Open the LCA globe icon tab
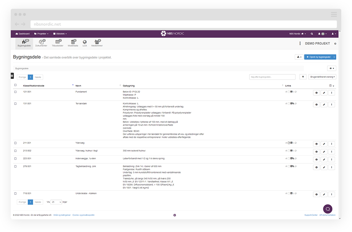352x232 pixels. 85,43
